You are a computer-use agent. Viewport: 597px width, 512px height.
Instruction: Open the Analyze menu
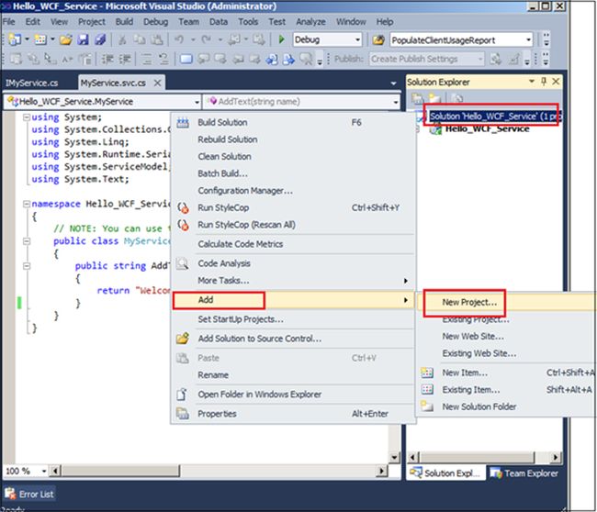pyautogui.click(x=310, y=22)
